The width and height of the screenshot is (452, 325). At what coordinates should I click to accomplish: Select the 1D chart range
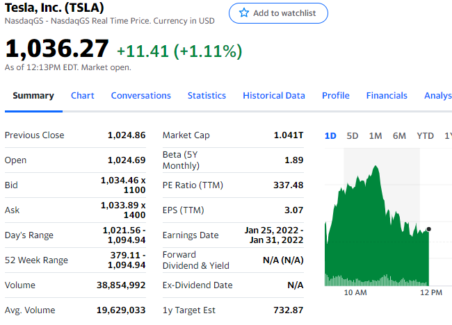pyautogui.click(x=330, y=136)
